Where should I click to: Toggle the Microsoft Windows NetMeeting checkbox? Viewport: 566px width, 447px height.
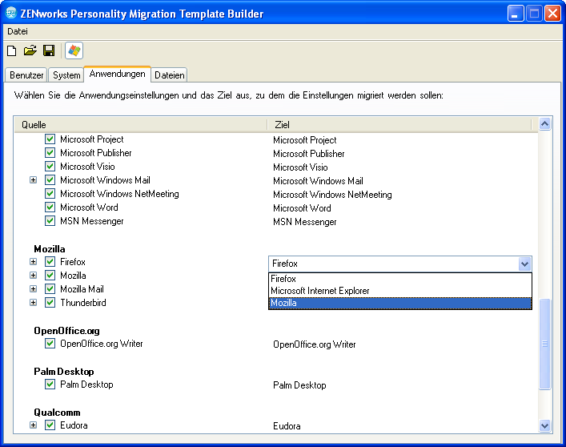[x=50, y=194]
